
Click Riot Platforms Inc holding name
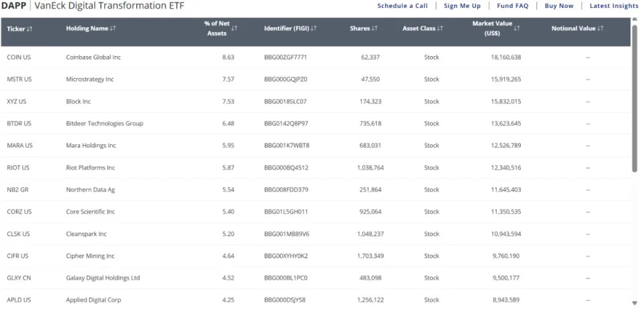click(x=90, y=168)
